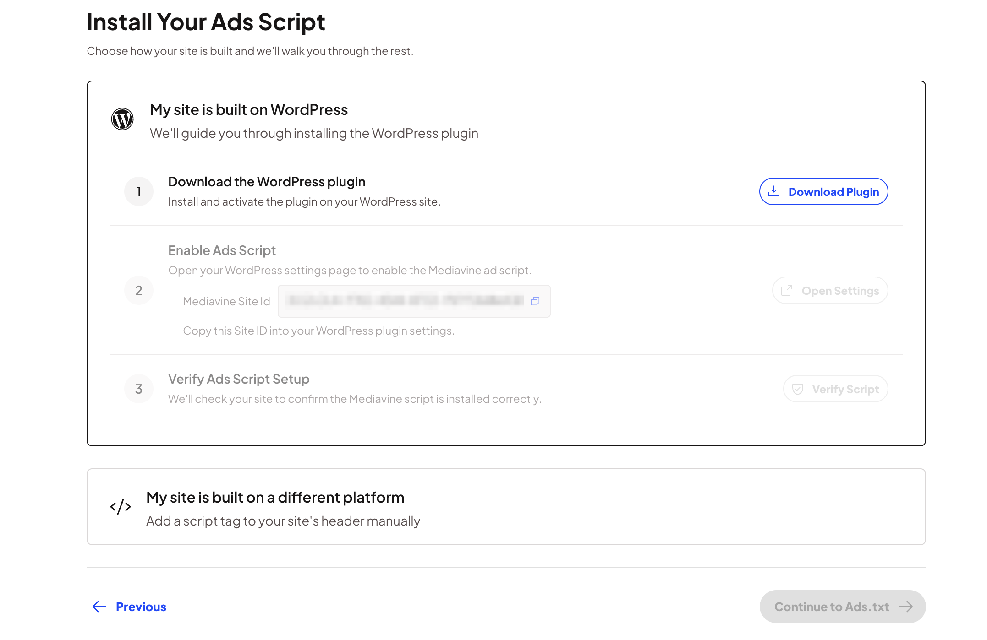
Task: Click the WordPress logo icon
Action: (122, 119)
